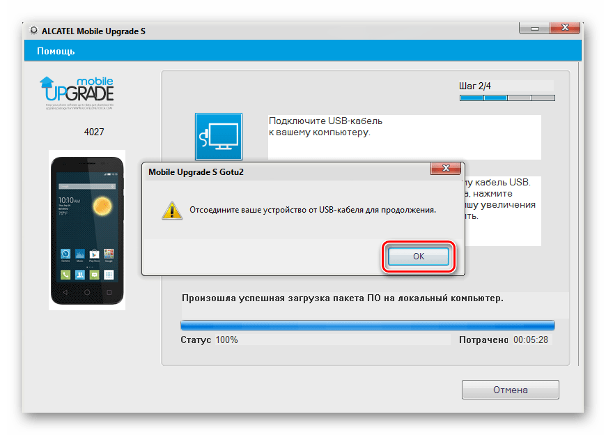
Task: Confirm the dialog with the OK button
Action: tap(419, 257)
